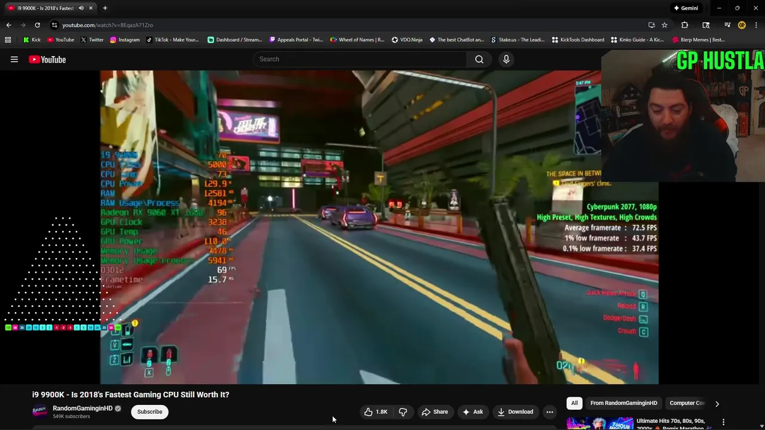Viewport: 765px width, 430px height.
Task: Go forward with the browser forward arrow
Action: click(x=23, y=25)
